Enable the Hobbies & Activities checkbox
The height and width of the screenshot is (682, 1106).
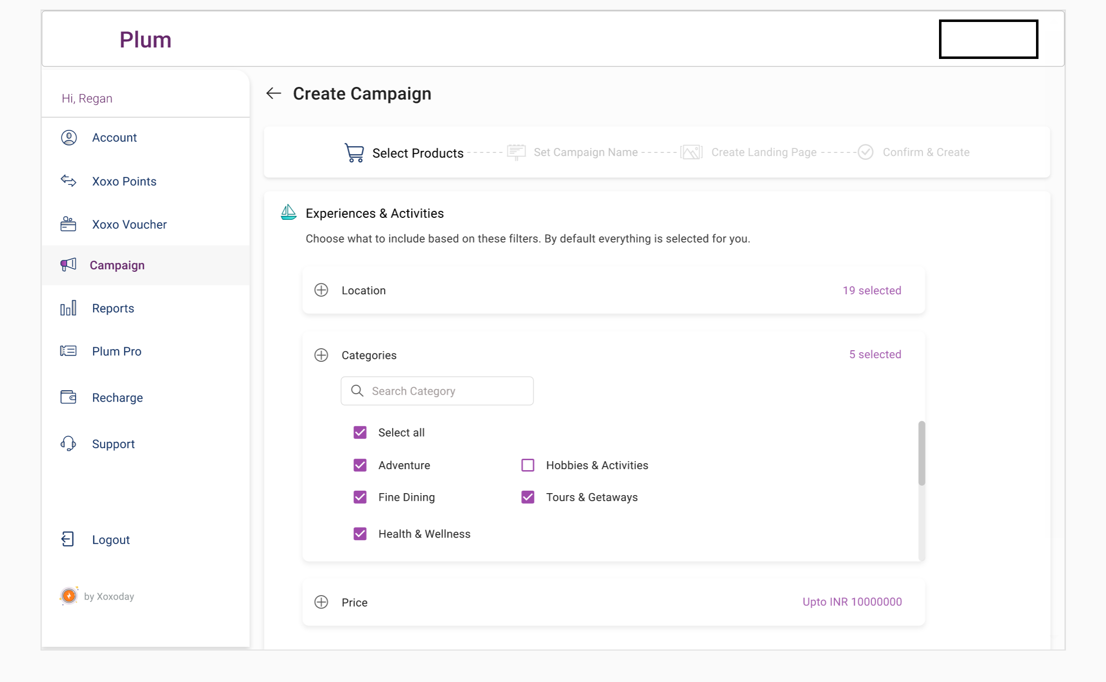click(x=527, y=465)
